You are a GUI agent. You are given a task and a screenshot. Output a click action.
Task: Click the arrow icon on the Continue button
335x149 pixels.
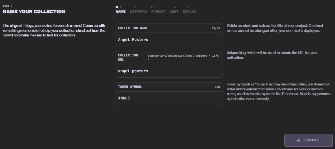298,140
